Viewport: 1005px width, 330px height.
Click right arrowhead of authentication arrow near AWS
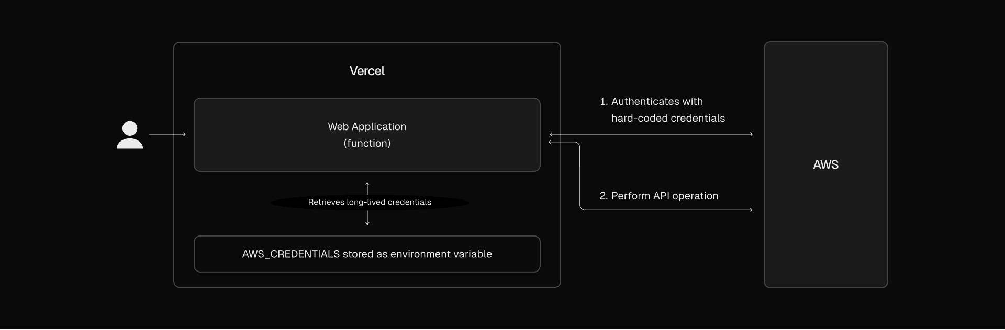click(x=751, y=134)
